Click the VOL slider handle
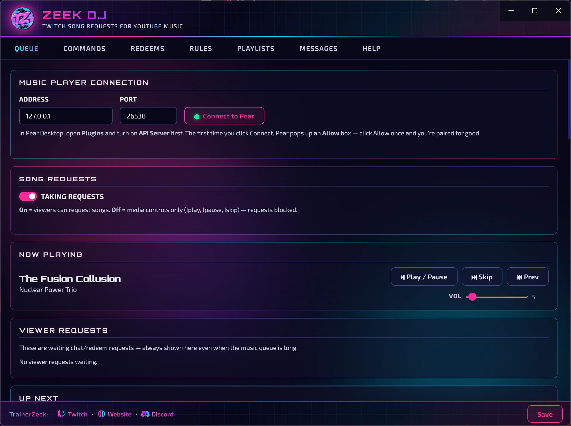Image resolution: width=571 pixels, height=426 pixels. [x=472, y=297]
